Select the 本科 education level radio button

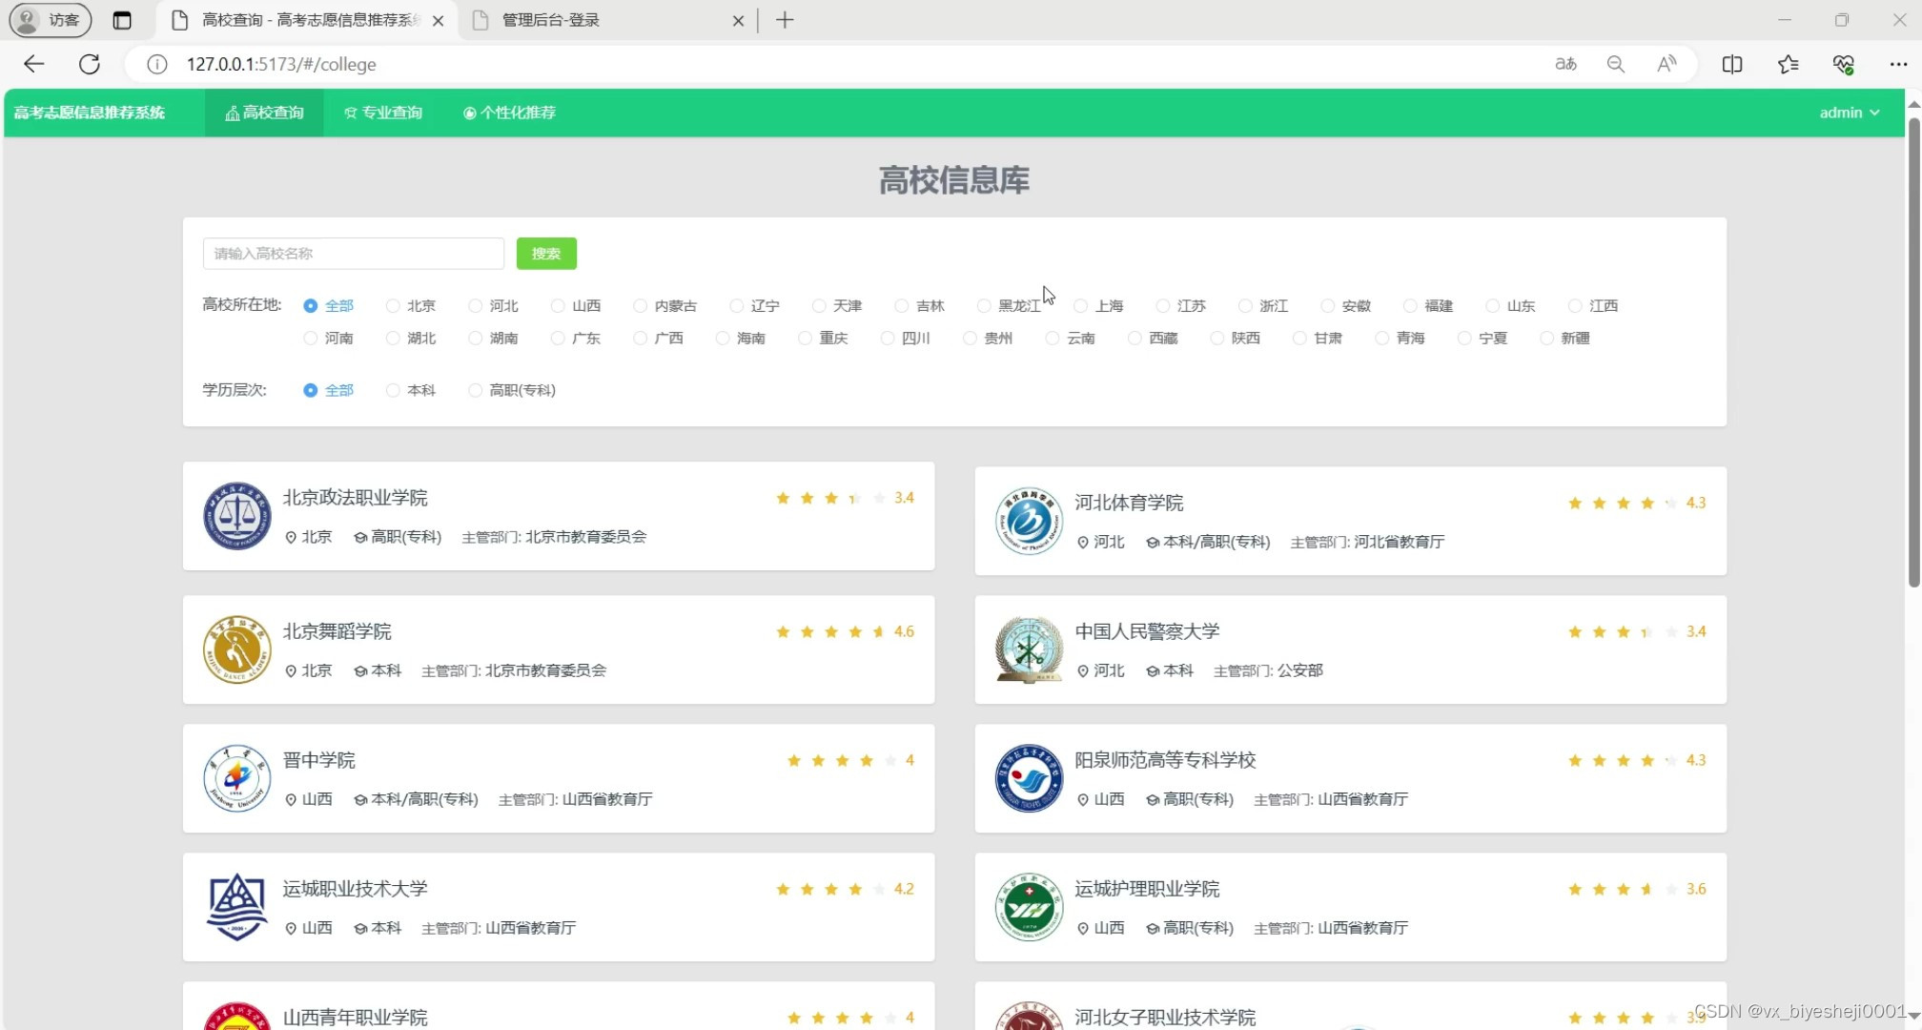393,390
